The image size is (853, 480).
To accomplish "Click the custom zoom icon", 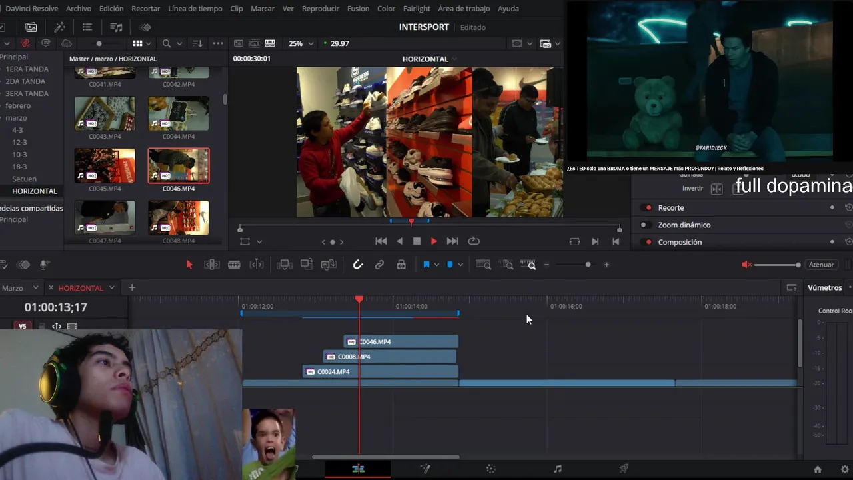I will pos(528,265).
